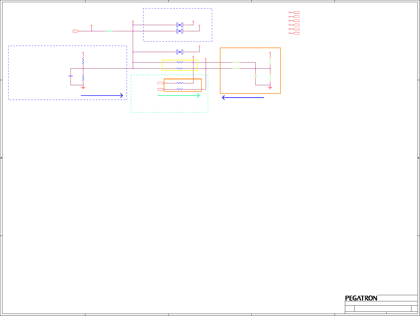Click the PEGATRON logo in title block
The image size is (420, 316).
tap(361, 298)
